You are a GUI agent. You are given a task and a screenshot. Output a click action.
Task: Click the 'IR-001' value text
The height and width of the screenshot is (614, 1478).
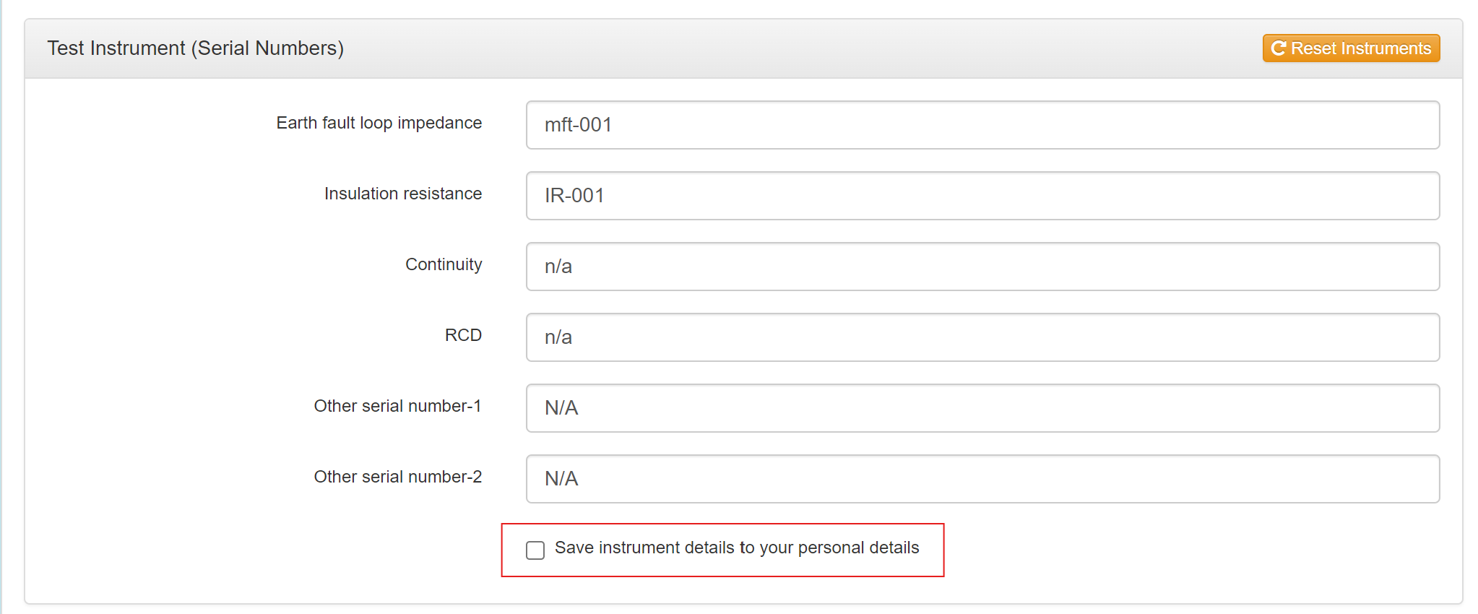coord(574,196)
